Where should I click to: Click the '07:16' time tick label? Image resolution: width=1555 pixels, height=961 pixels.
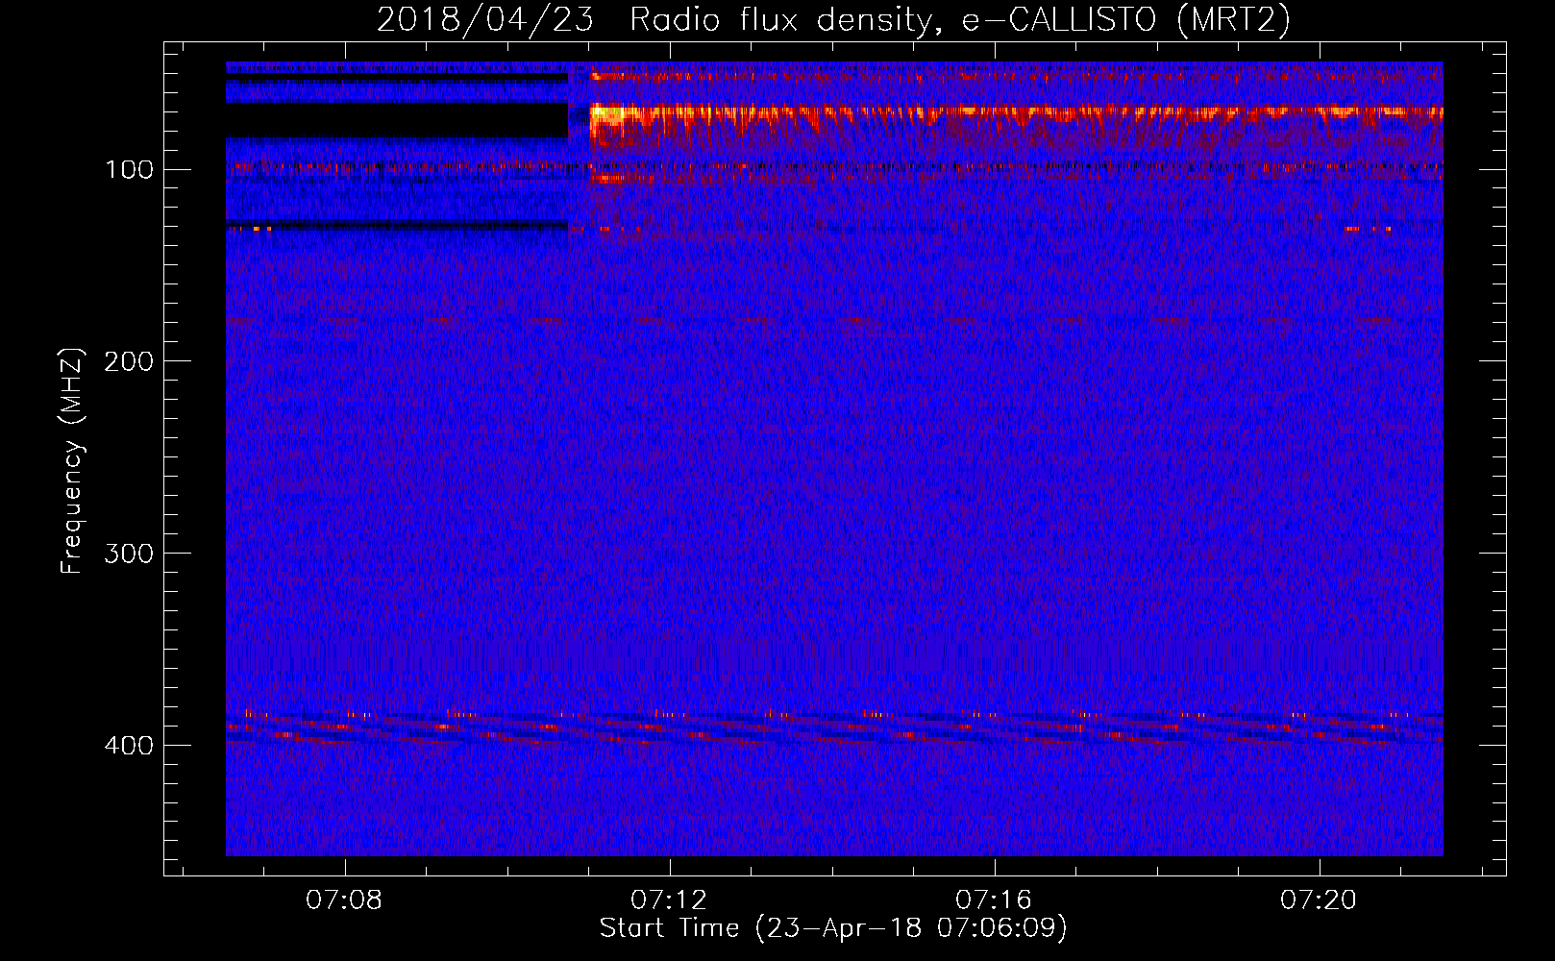(994, 900)
